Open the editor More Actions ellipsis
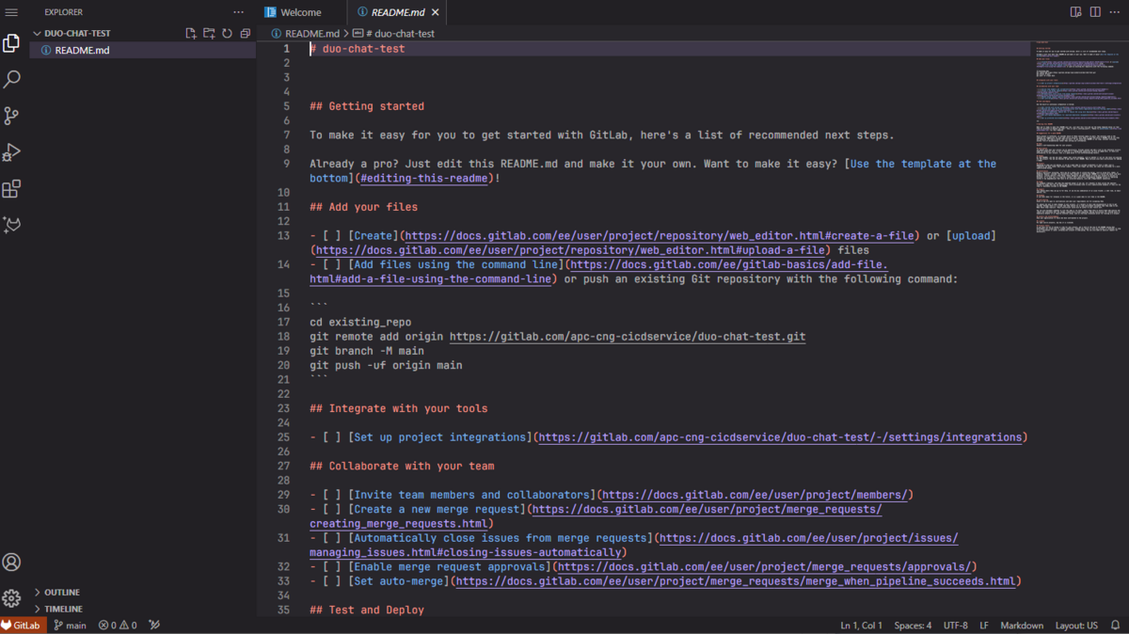The image size is (1129, 634). (x=1115, y=12)
